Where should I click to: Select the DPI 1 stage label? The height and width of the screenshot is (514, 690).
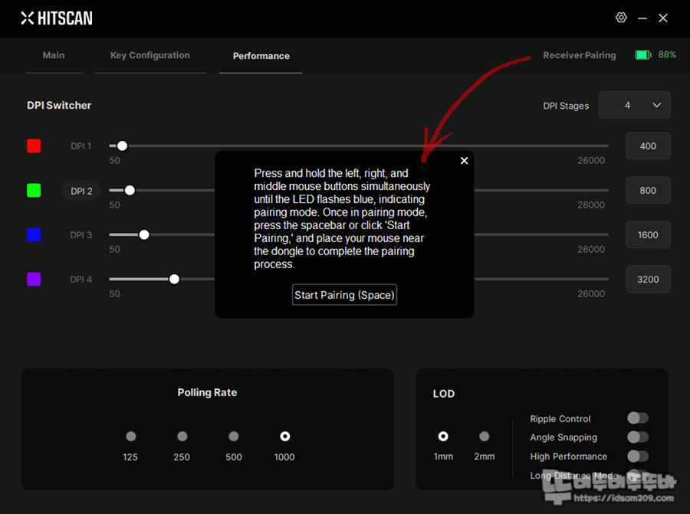[x=81, y=146]
